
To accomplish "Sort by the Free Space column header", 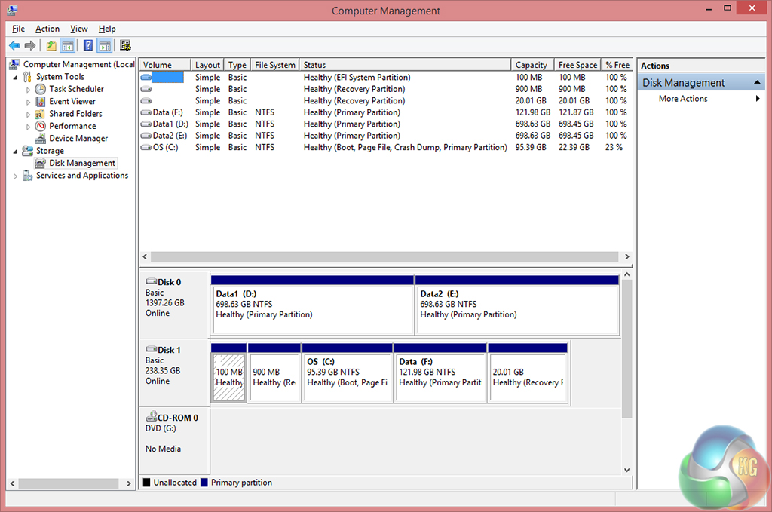I will click(x=577, y=65).
